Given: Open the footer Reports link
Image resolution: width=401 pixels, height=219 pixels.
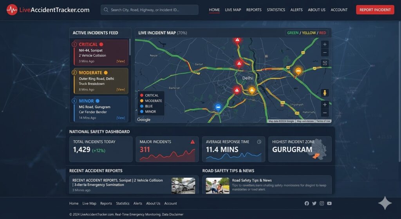Looking at the screenshot, I should click(106, 203).
